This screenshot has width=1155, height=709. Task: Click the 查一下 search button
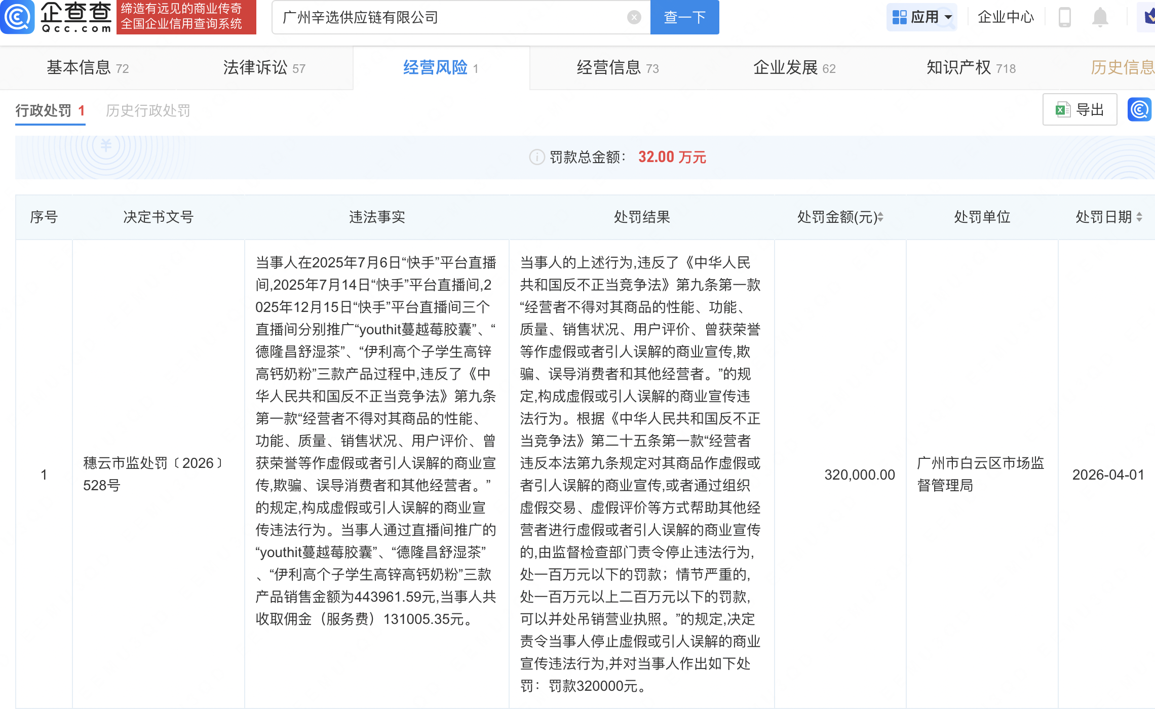(684, 17)
